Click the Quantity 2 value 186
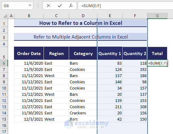This screenshot has width=173, height=134. coord(135,76)
